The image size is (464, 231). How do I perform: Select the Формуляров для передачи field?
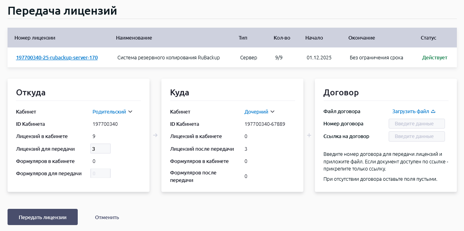pyautogui.click(x=100, y=174)
